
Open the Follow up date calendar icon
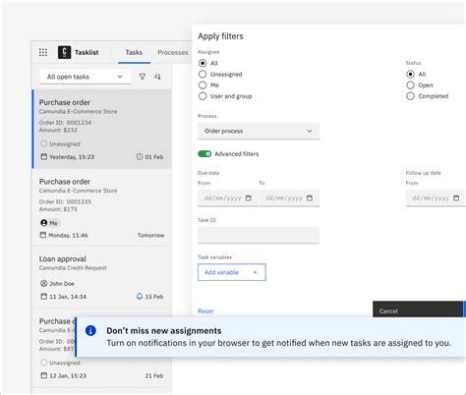[x=456, y=197]
